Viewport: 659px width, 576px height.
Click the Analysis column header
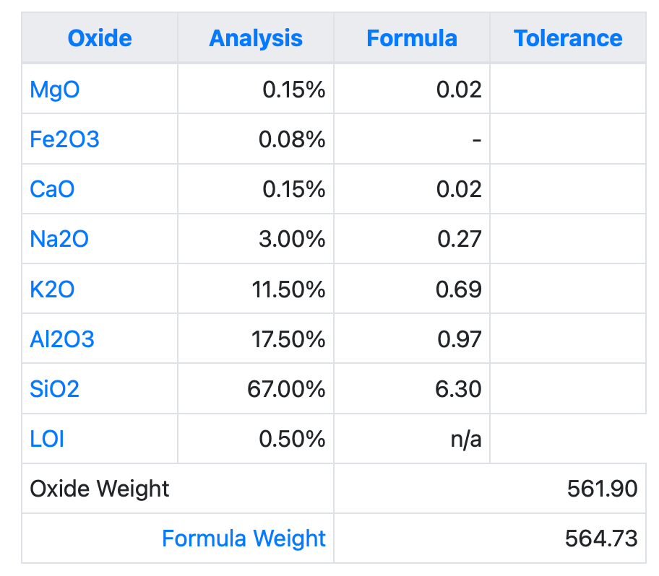(256, 38)
